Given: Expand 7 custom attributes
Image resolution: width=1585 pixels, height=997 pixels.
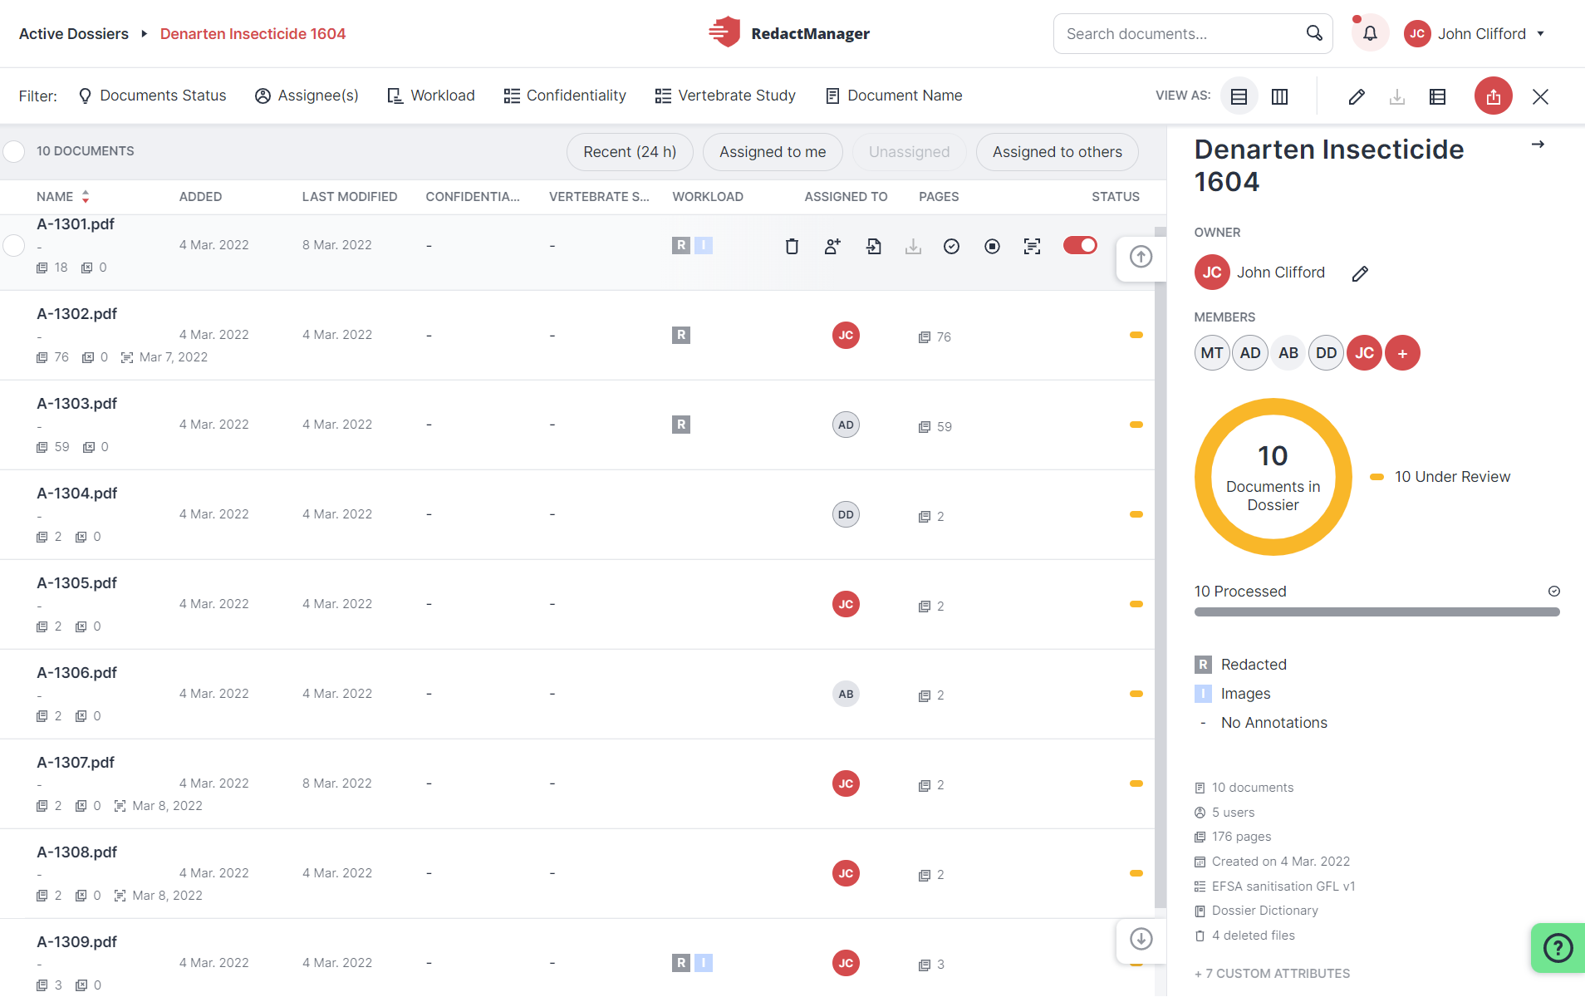Looking at the screenshot, I should tap(1272, 974).
